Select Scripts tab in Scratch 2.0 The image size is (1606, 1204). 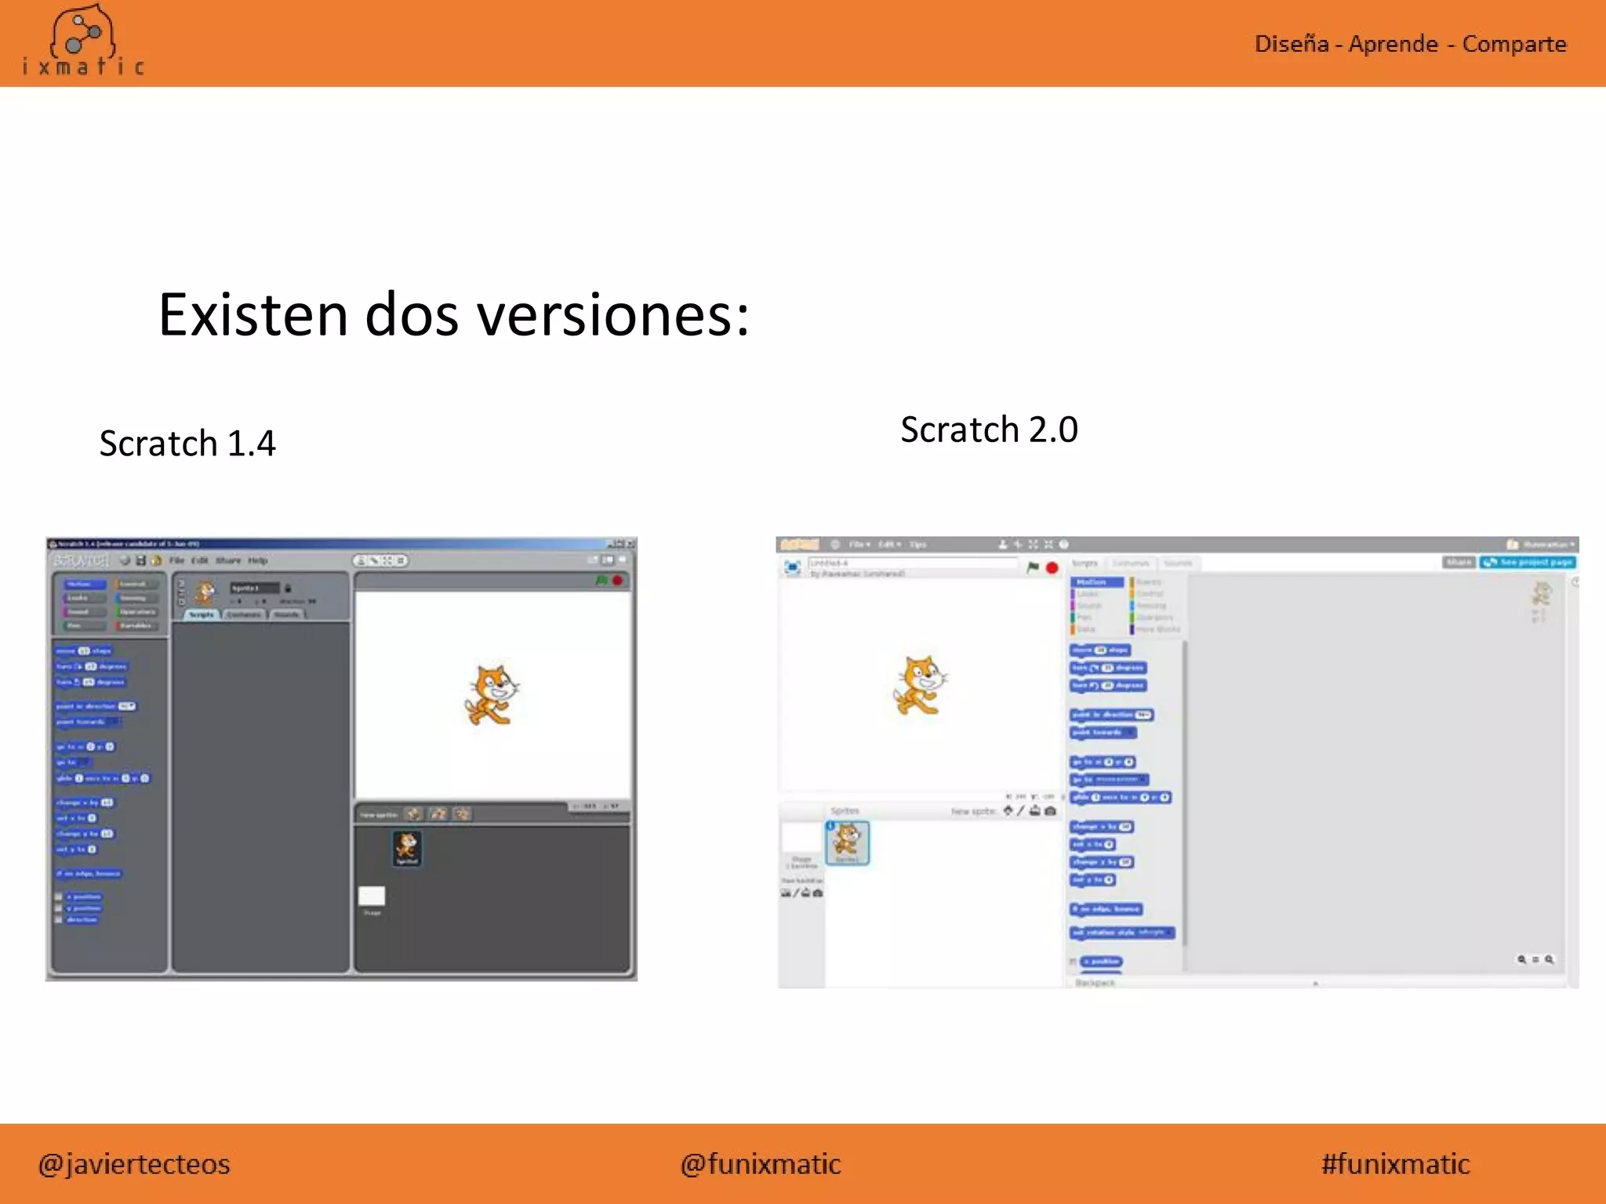tap(1085, 563)
